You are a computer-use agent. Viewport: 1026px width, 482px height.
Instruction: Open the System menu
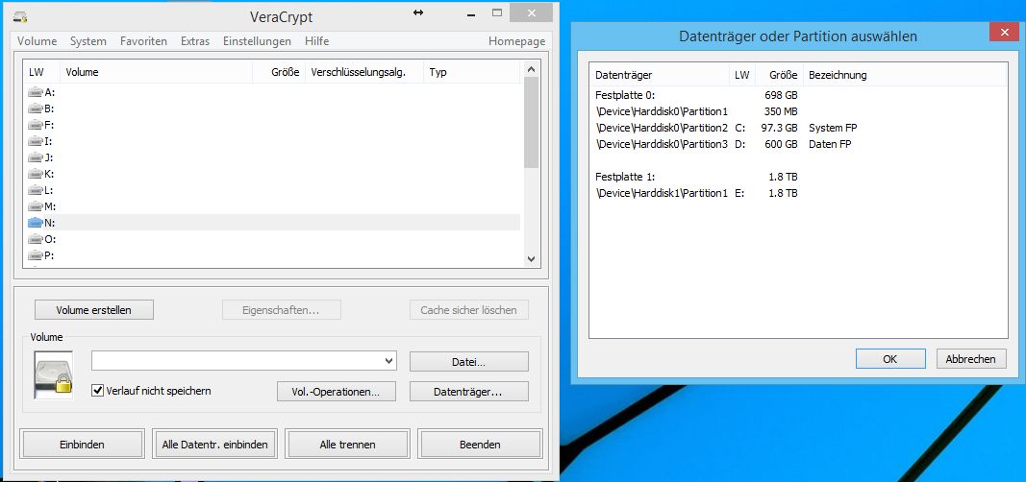88,41
